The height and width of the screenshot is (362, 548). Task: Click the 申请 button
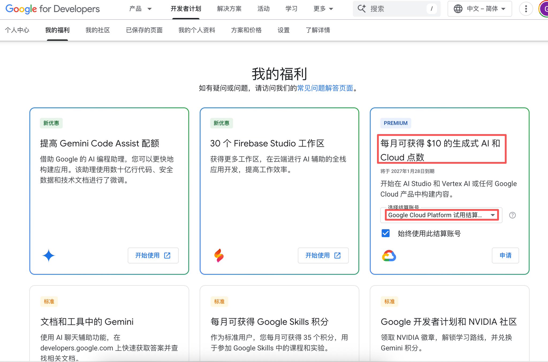[505, 256]
